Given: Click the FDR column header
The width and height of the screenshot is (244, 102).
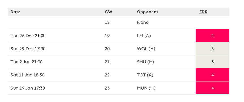Looking at the screenshot, I should point(203,12).
